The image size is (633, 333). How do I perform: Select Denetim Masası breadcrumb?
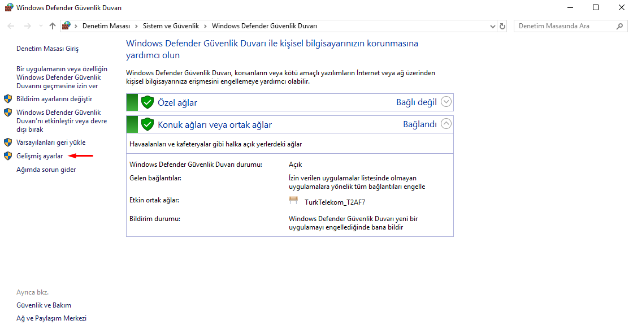106,26
